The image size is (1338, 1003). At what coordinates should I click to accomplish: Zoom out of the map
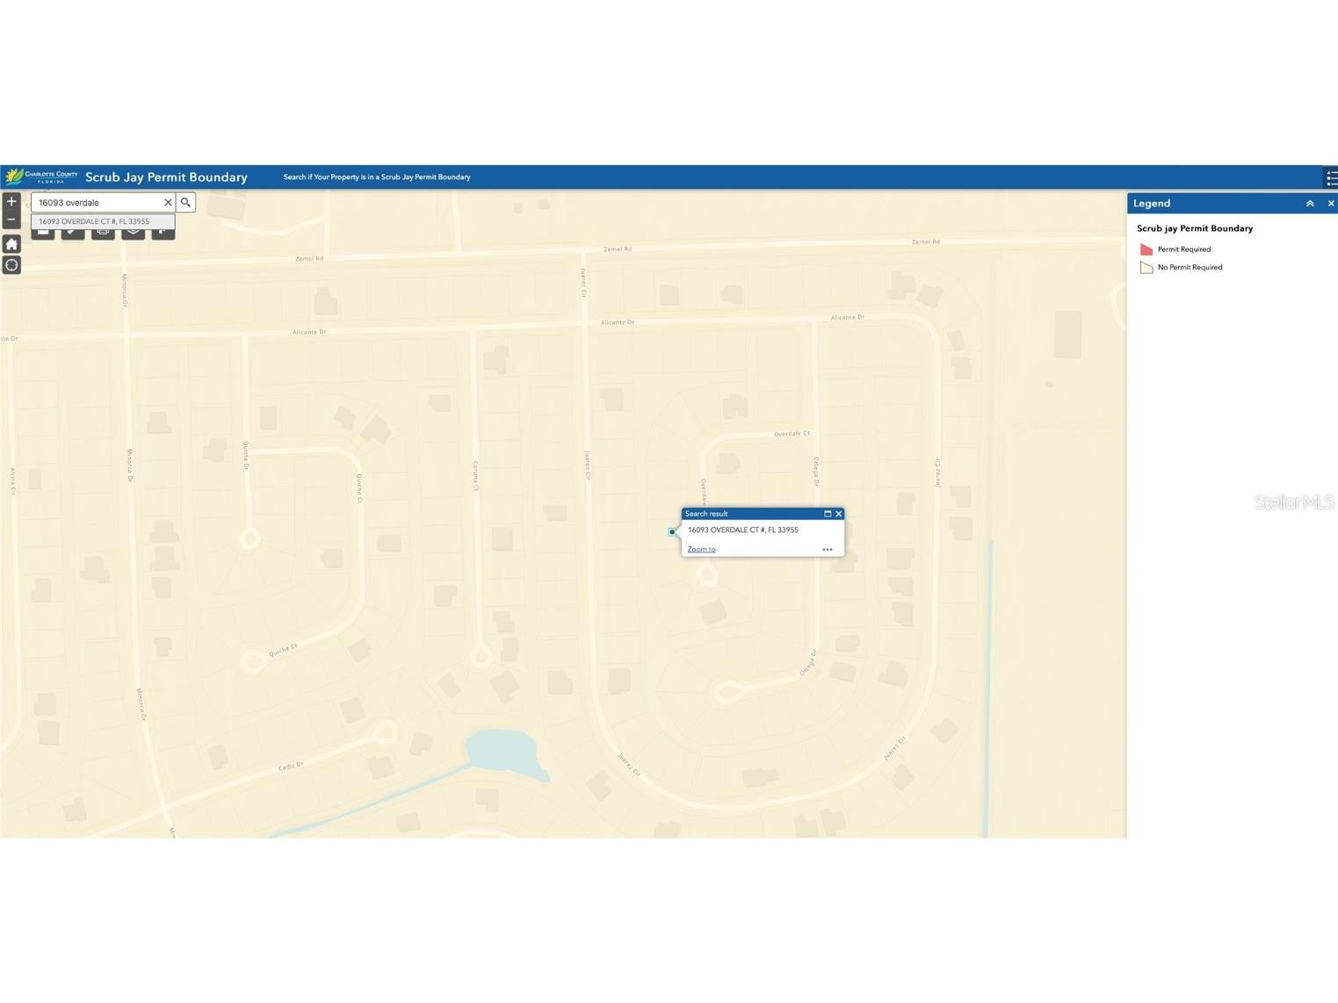(11, 220)
